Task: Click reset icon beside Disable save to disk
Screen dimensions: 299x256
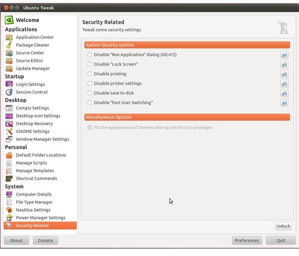Action: (284, 93)
